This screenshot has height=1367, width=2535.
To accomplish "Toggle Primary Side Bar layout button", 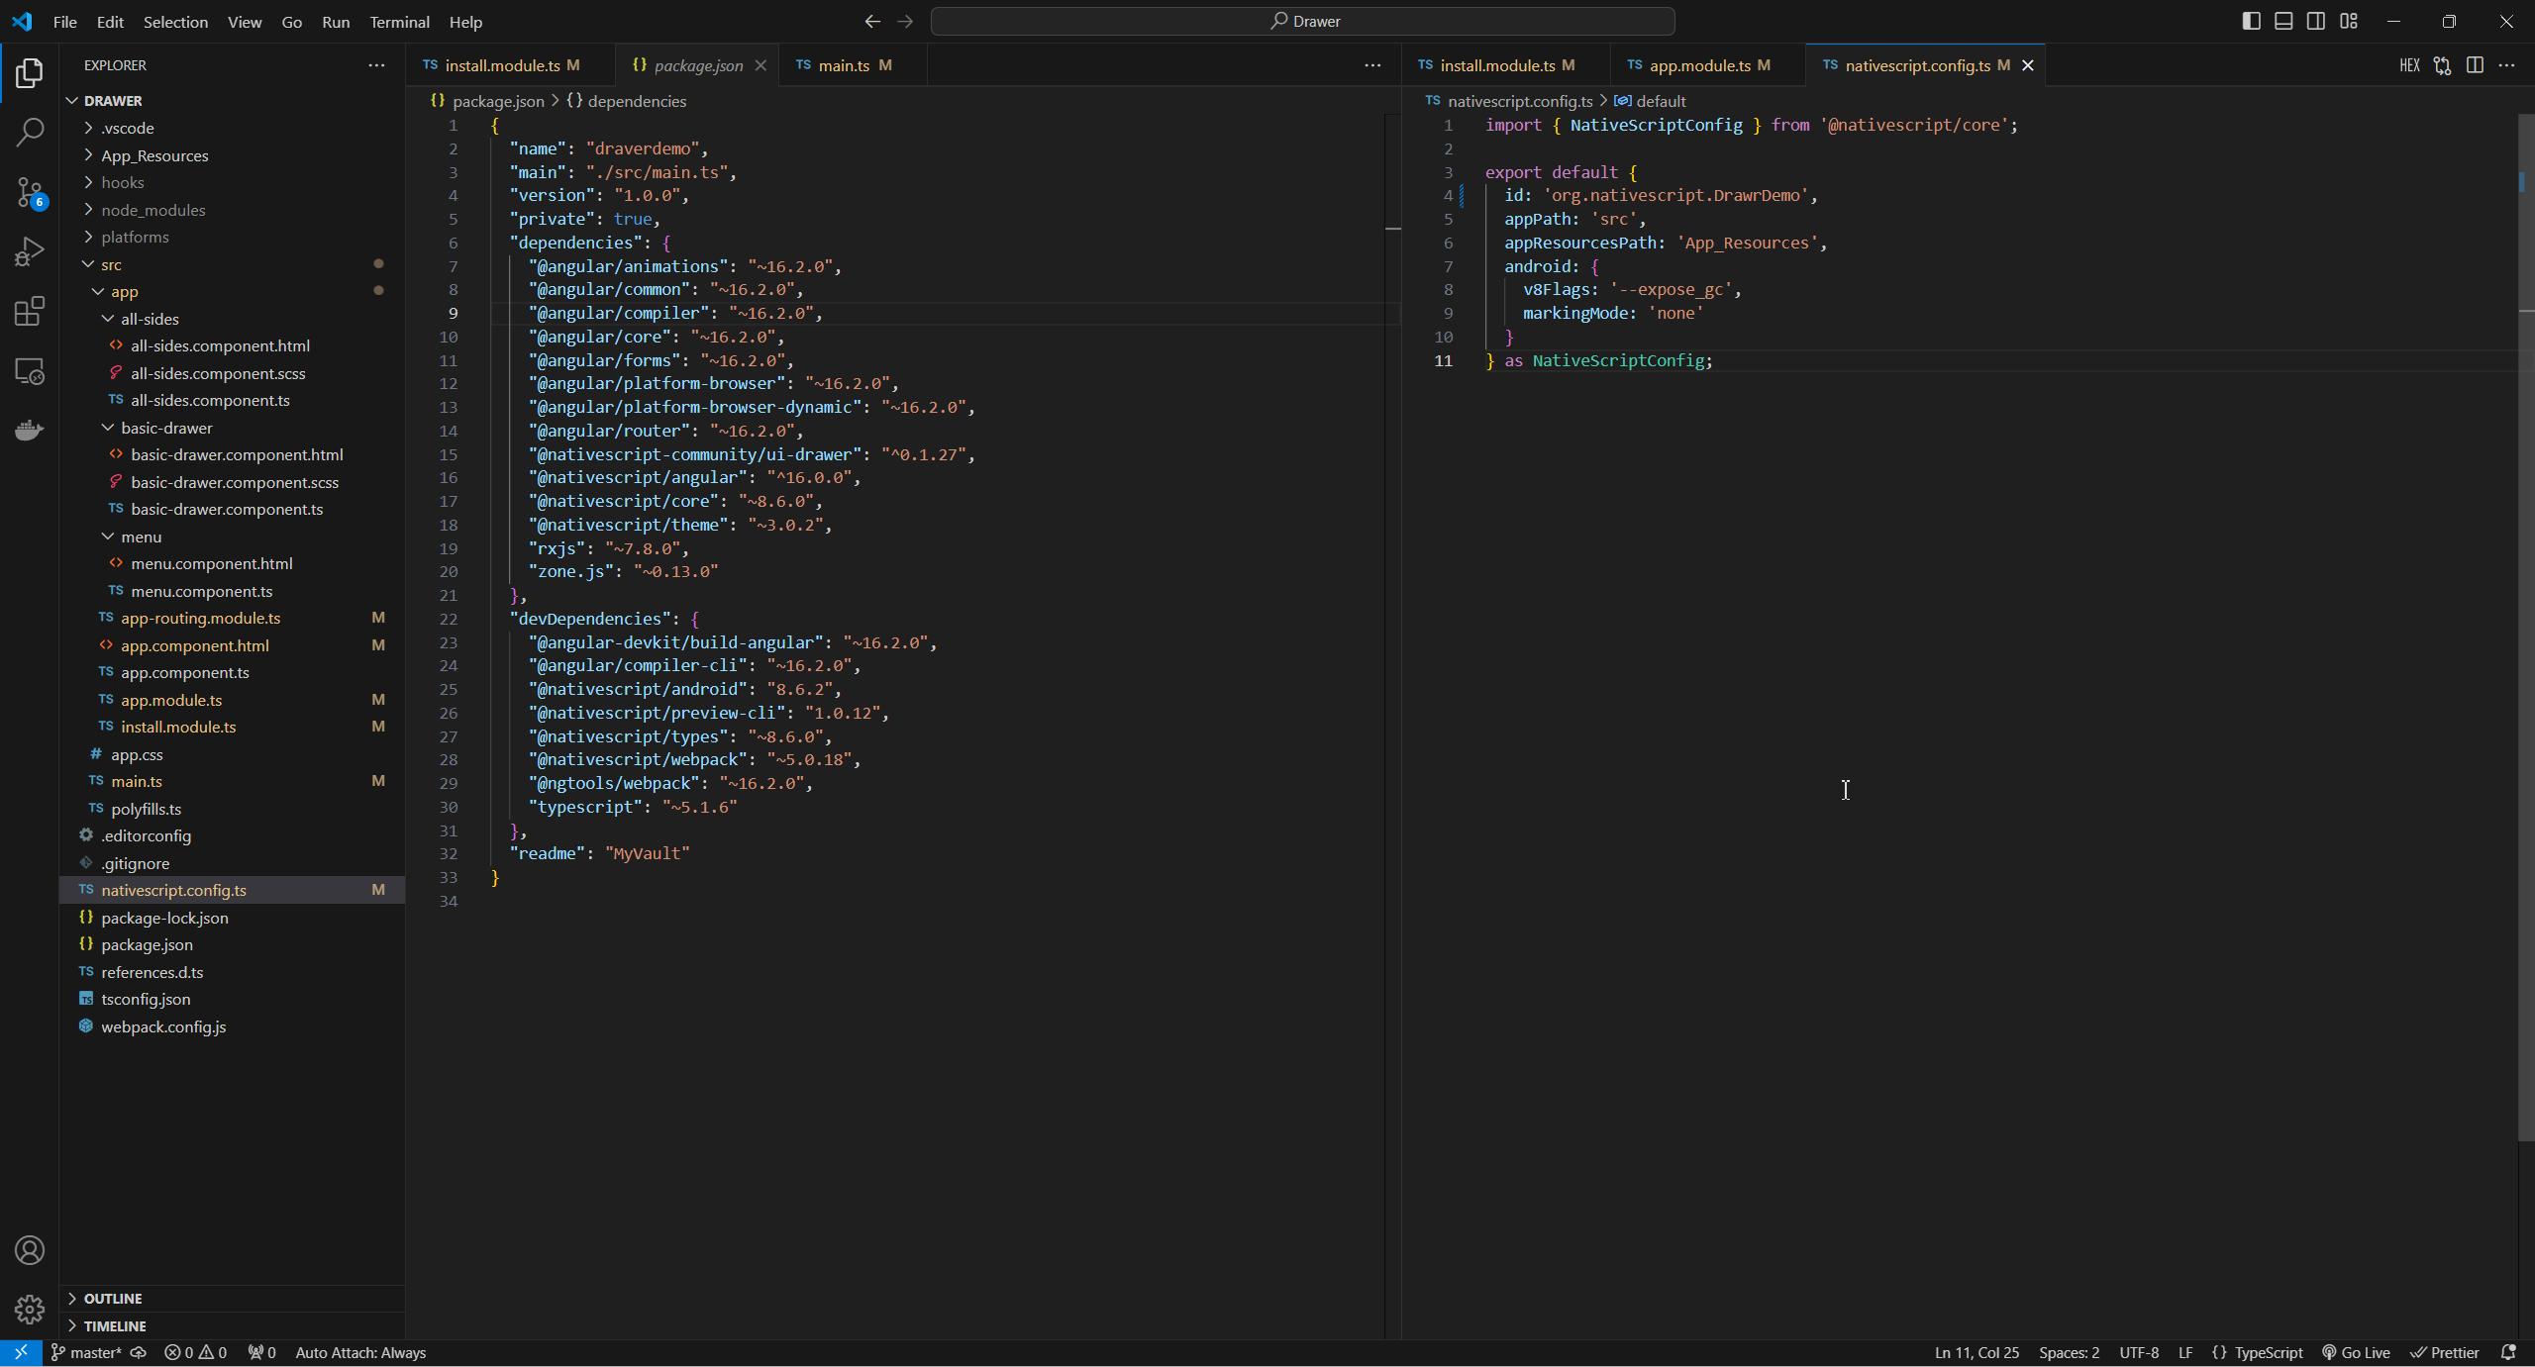I will coord(2251,21).
